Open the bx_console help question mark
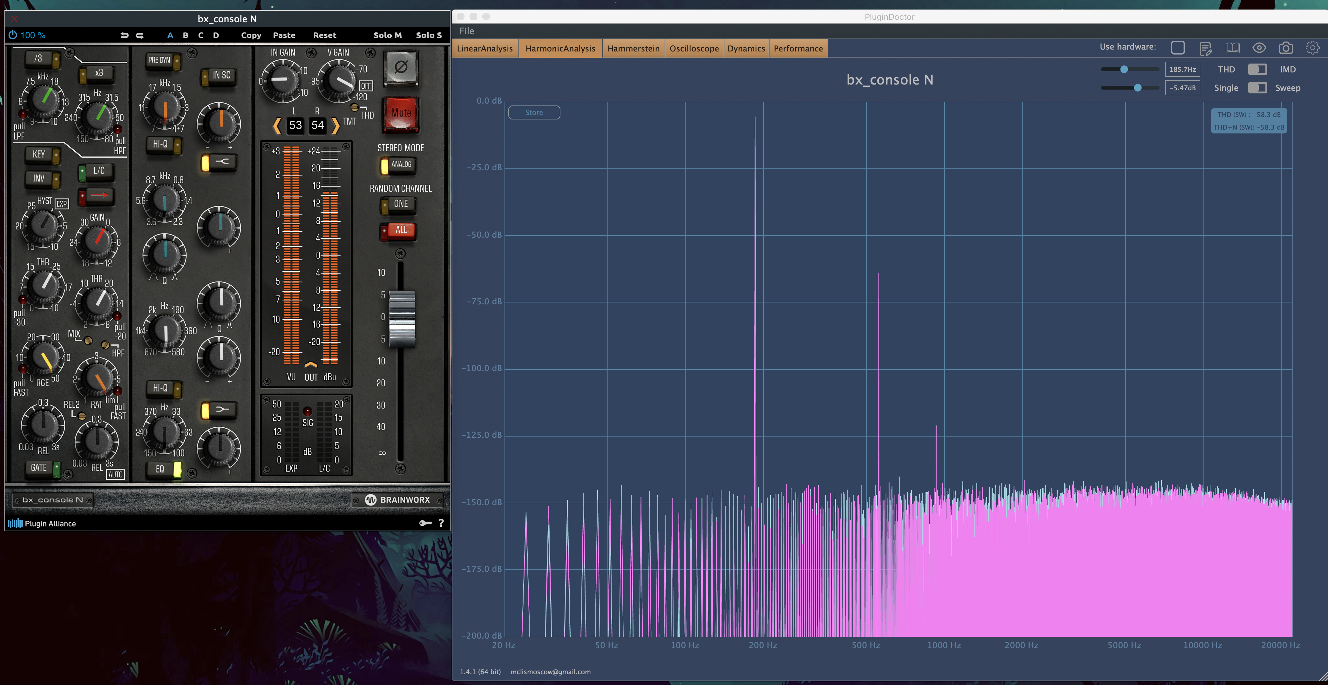Viewport: 1328px width, 685px height. point(441,523)
